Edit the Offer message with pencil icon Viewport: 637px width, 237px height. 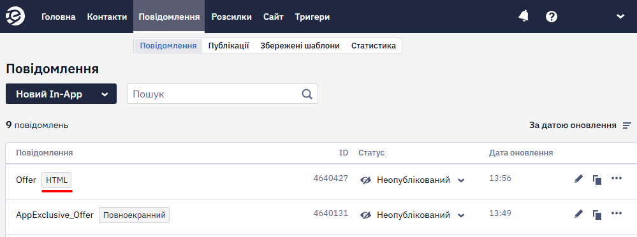(x=578, y=179)
